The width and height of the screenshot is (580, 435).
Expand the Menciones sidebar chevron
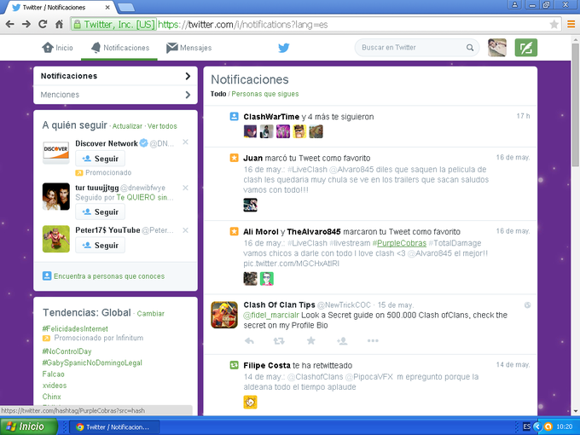coord(188,95)
